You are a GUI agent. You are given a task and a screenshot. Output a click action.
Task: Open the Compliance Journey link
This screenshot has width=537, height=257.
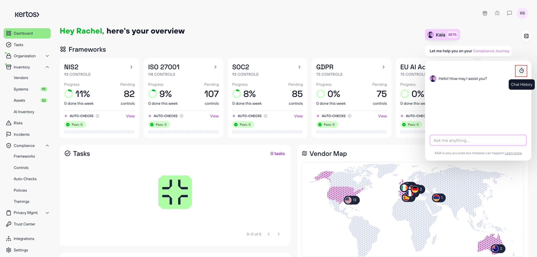[491, 51]
